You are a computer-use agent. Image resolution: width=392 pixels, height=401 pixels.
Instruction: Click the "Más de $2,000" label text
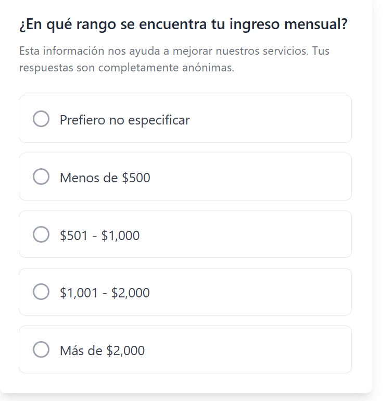[102, 351]
